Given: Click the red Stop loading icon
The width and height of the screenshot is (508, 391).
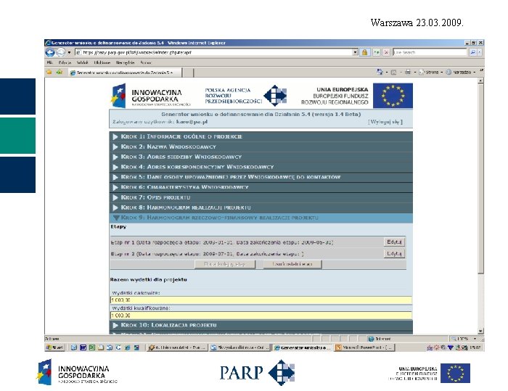Looking at the screenshot, I should coord(386,52).
